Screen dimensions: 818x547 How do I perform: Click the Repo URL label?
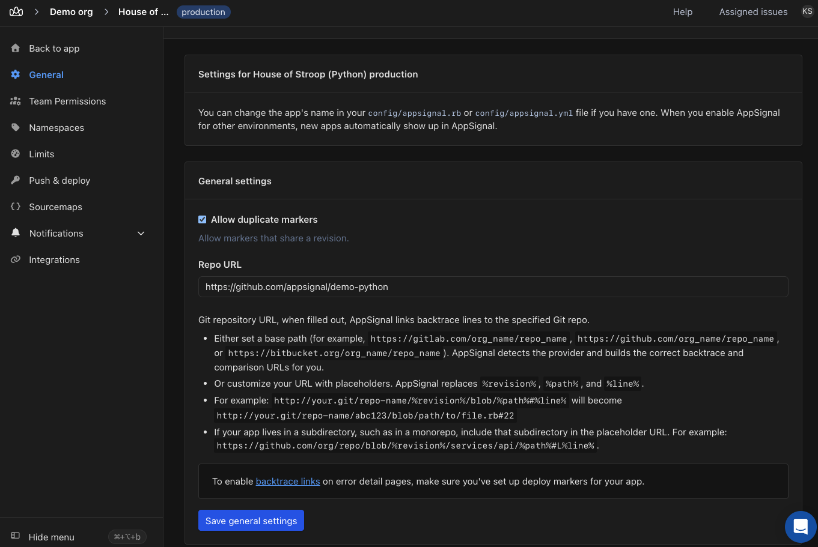pyautogui.click(x=220, y=264)
